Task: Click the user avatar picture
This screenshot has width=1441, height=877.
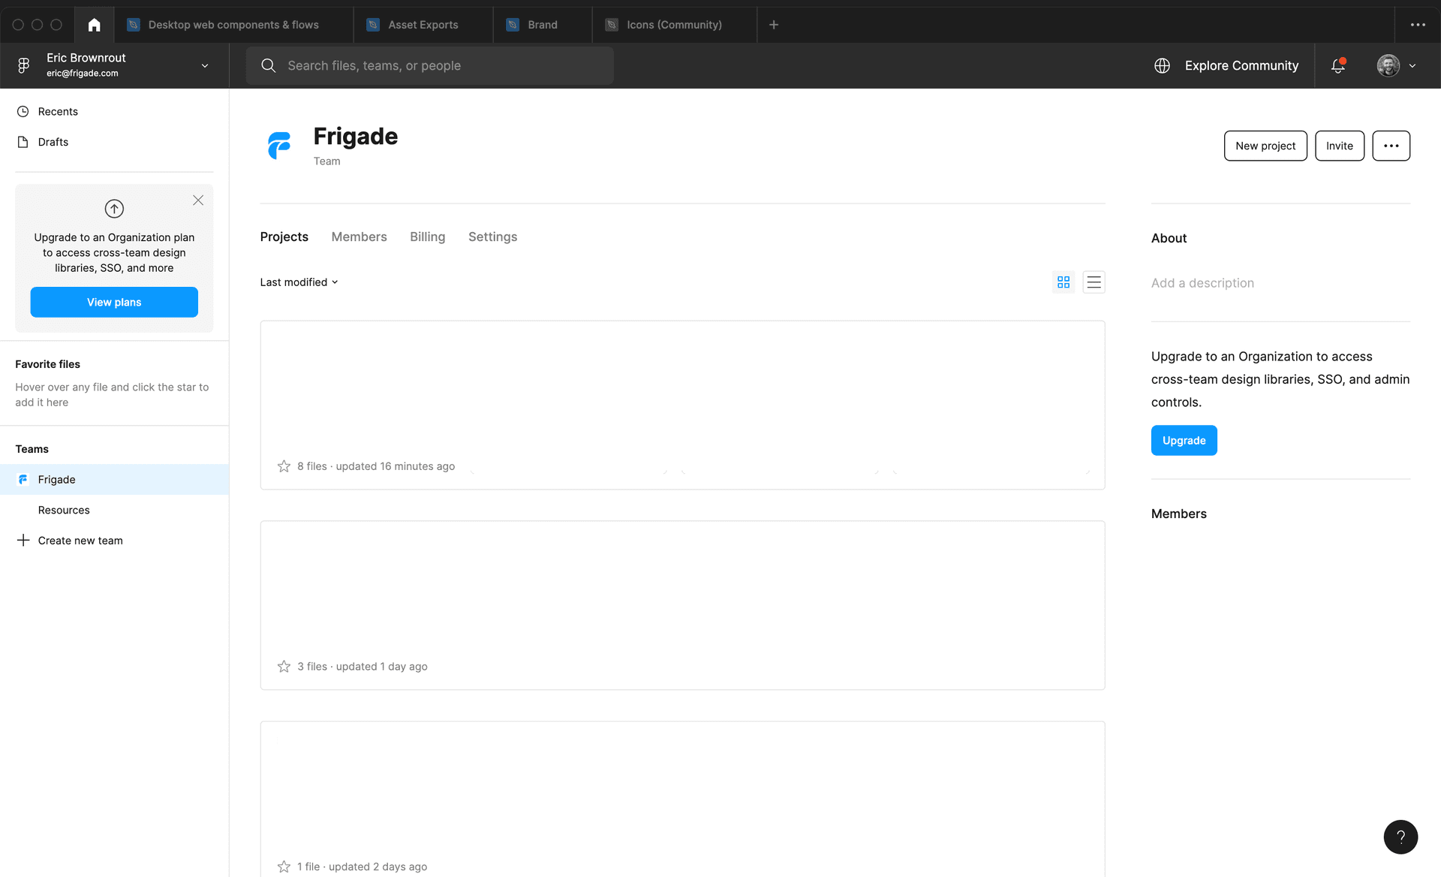Action: click(1388, 65)
